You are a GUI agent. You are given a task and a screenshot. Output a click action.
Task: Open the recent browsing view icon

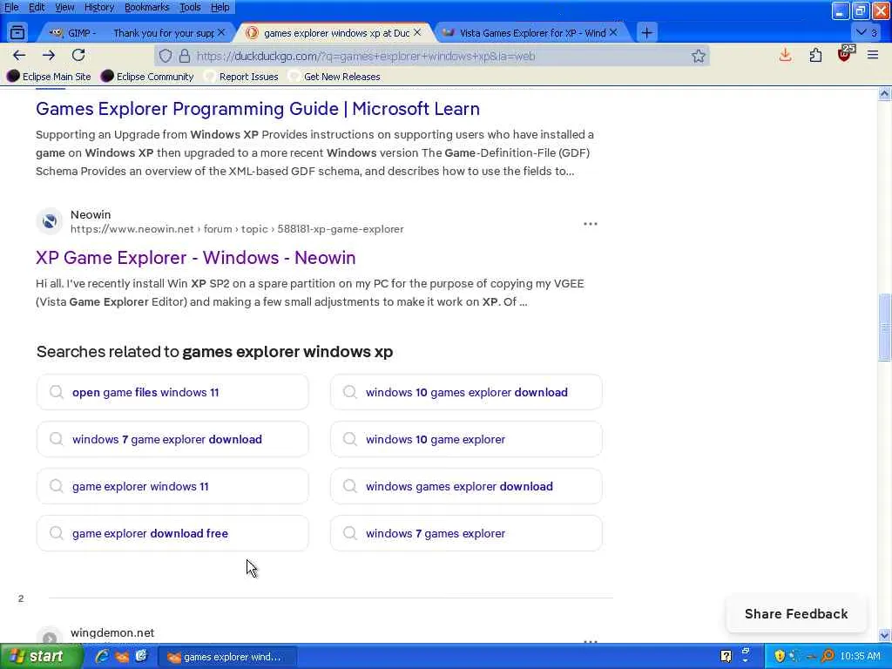[x=17, y=32]
